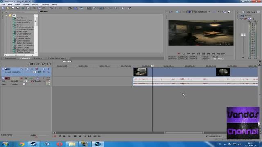This screenshot has height=147, width=262.
Task: Open the video track automation settings dropdown
Action: click(40, 69)
